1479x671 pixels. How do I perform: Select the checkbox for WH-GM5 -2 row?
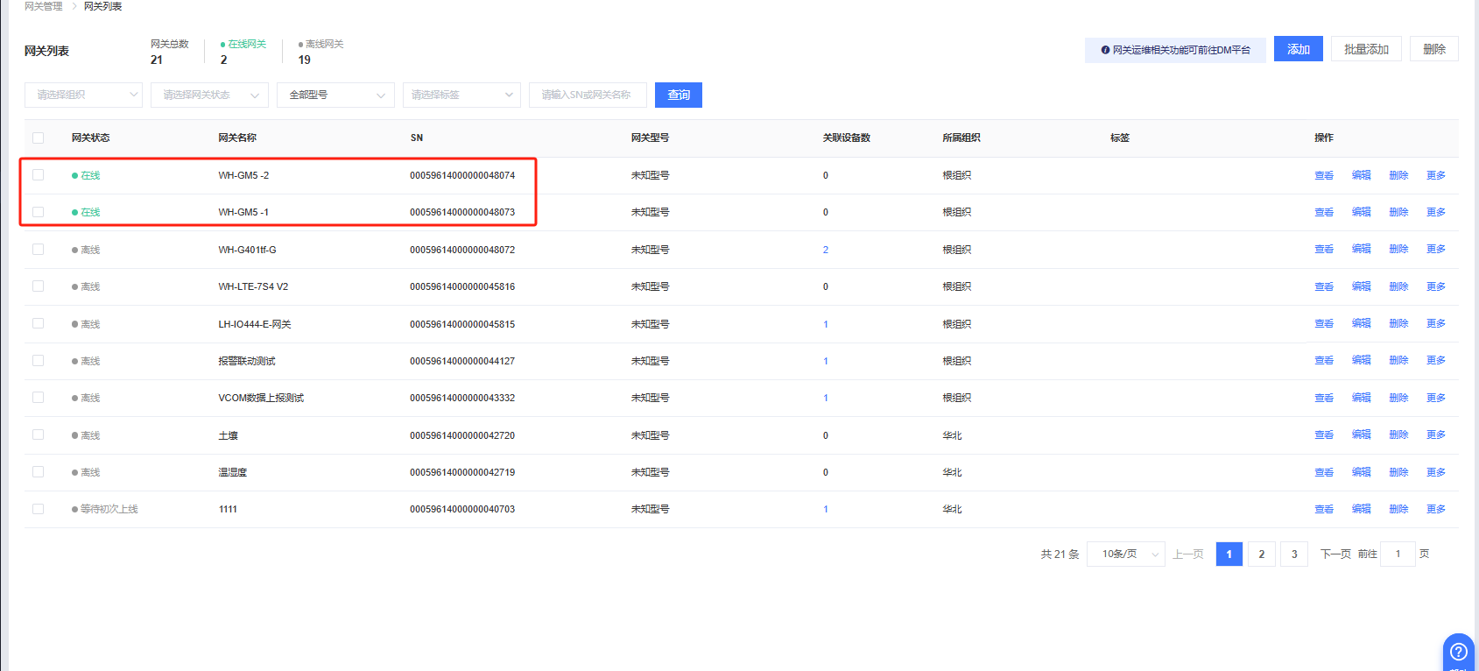[x=38, y=175]
